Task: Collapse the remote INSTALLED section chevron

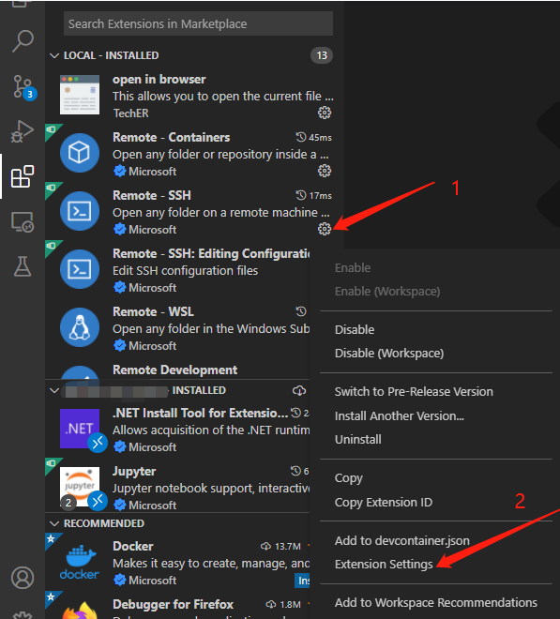Action: click(x=54, y=390)
